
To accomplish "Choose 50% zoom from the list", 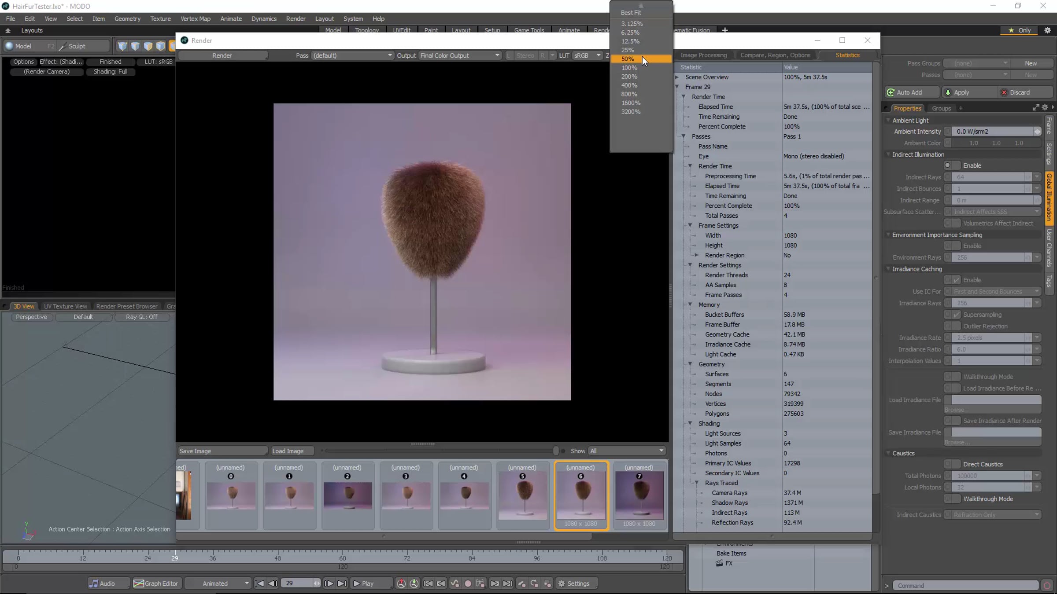I will (x=641, y=59).
